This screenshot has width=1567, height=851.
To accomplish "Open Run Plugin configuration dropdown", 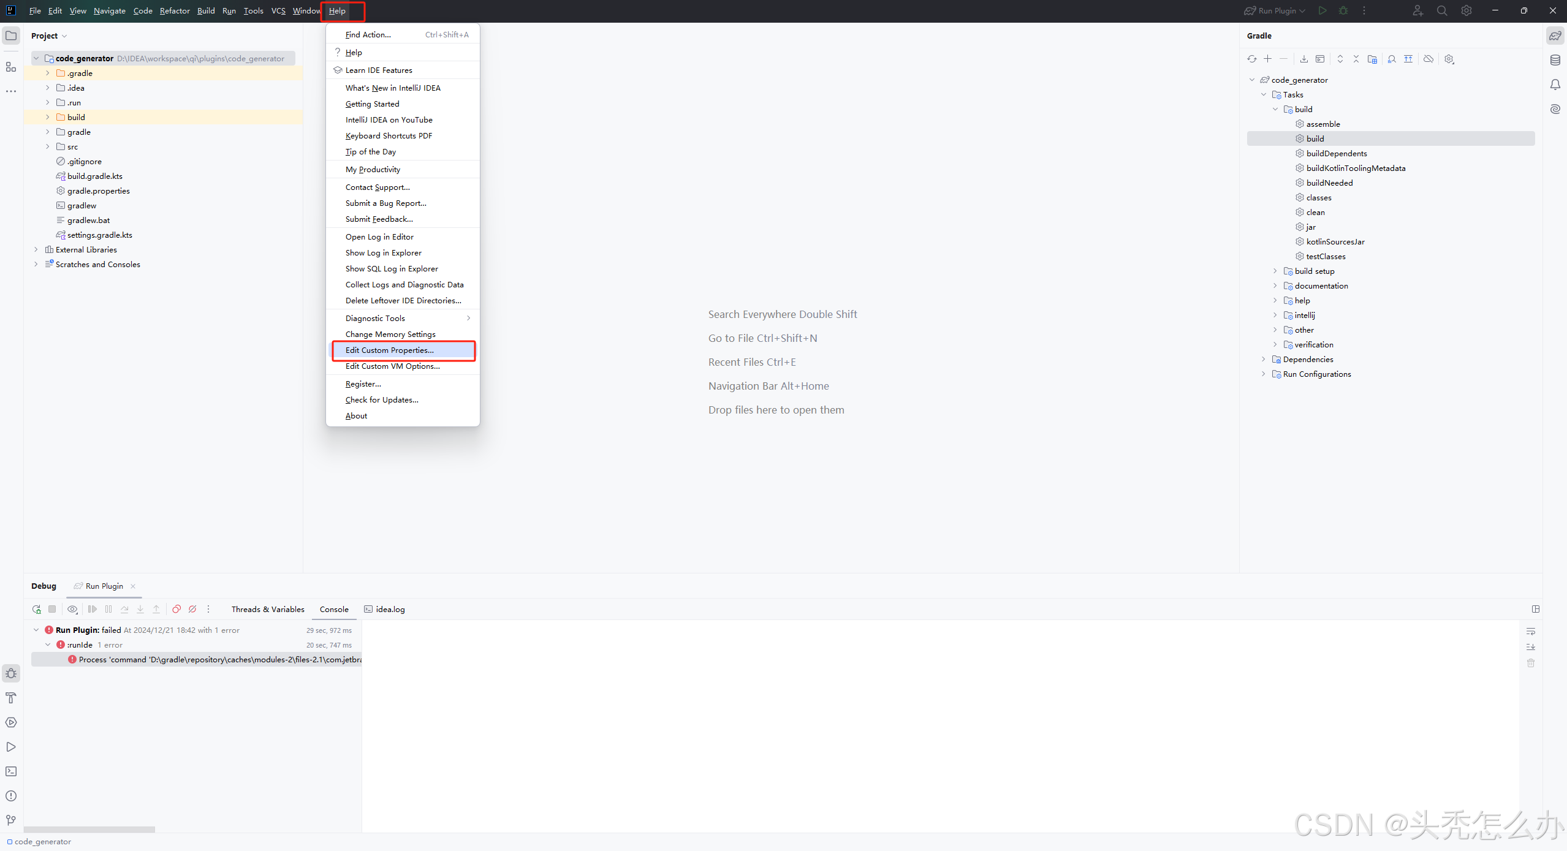I will [x=1277, y=10].
